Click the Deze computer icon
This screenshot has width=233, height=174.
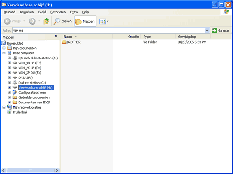pos(9,53)
